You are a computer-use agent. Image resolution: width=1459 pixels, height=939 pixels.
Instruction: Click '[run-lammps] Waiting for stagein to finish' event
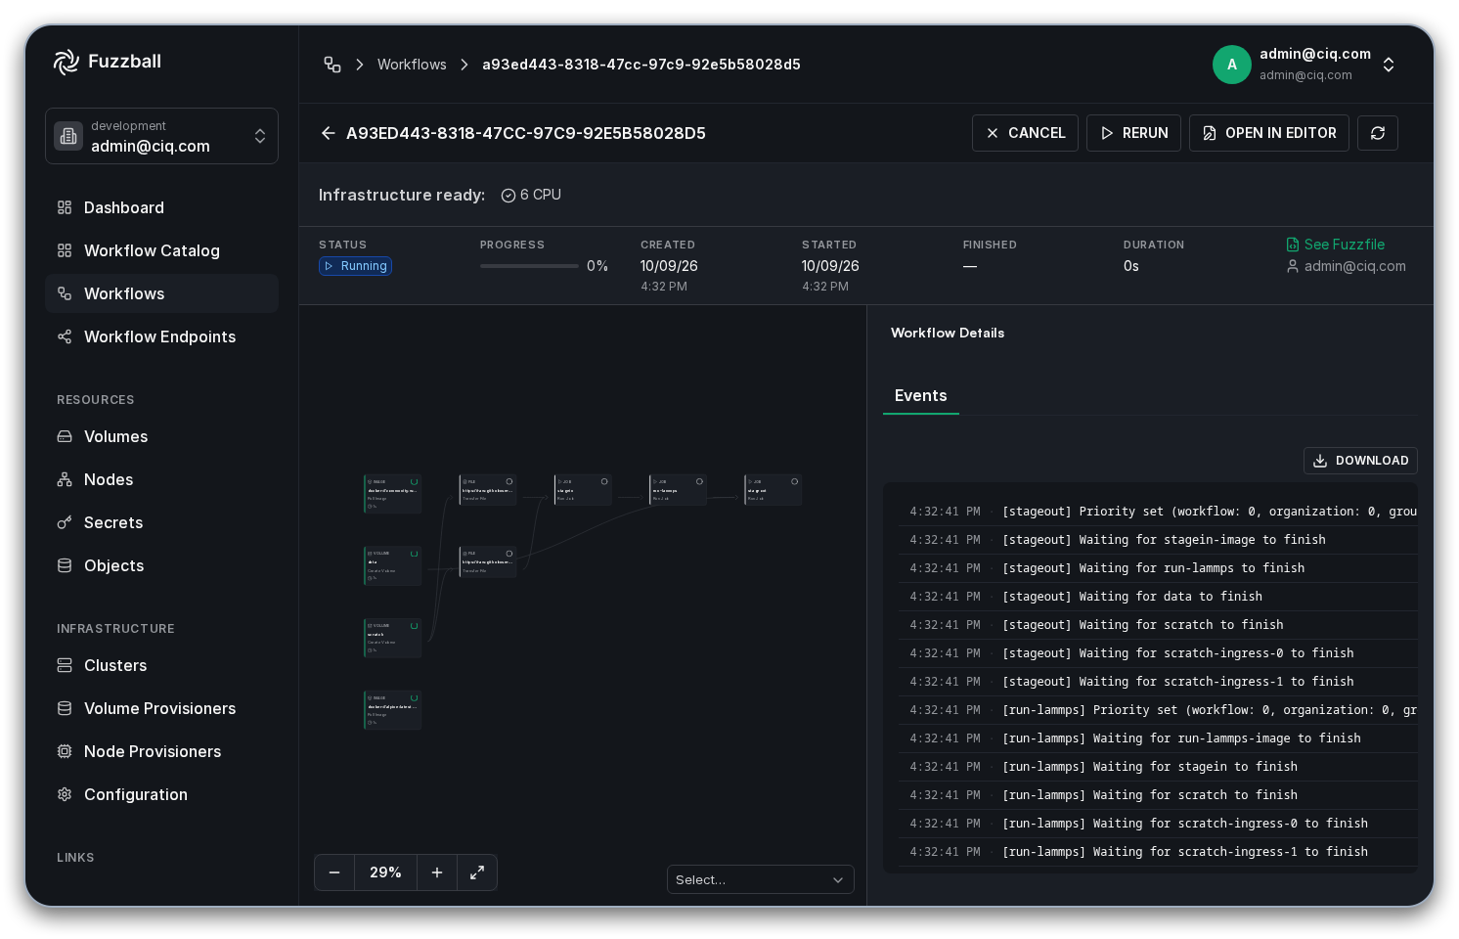pyautogui.click(x=1158, y=767)
